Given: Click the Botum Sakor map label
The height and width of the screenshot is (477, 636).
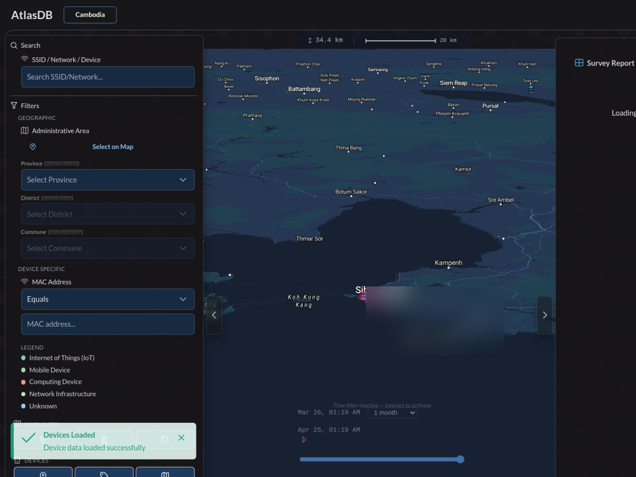Looking at the screenshot, I should (x=351, y=192).
